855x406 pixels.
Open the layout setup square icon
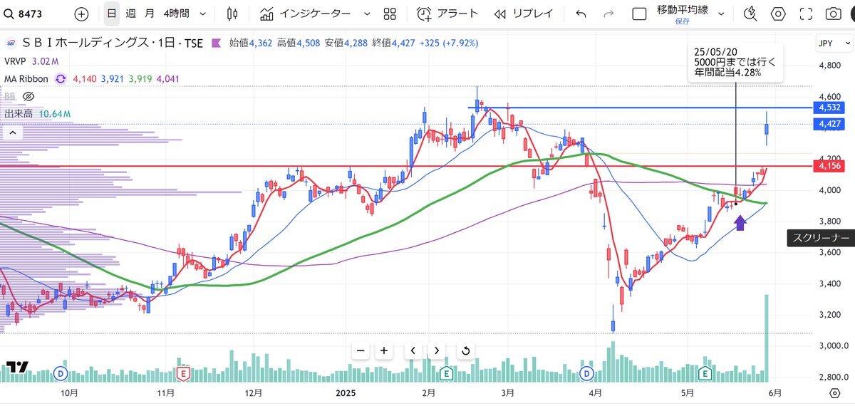(x=640, y=14)
